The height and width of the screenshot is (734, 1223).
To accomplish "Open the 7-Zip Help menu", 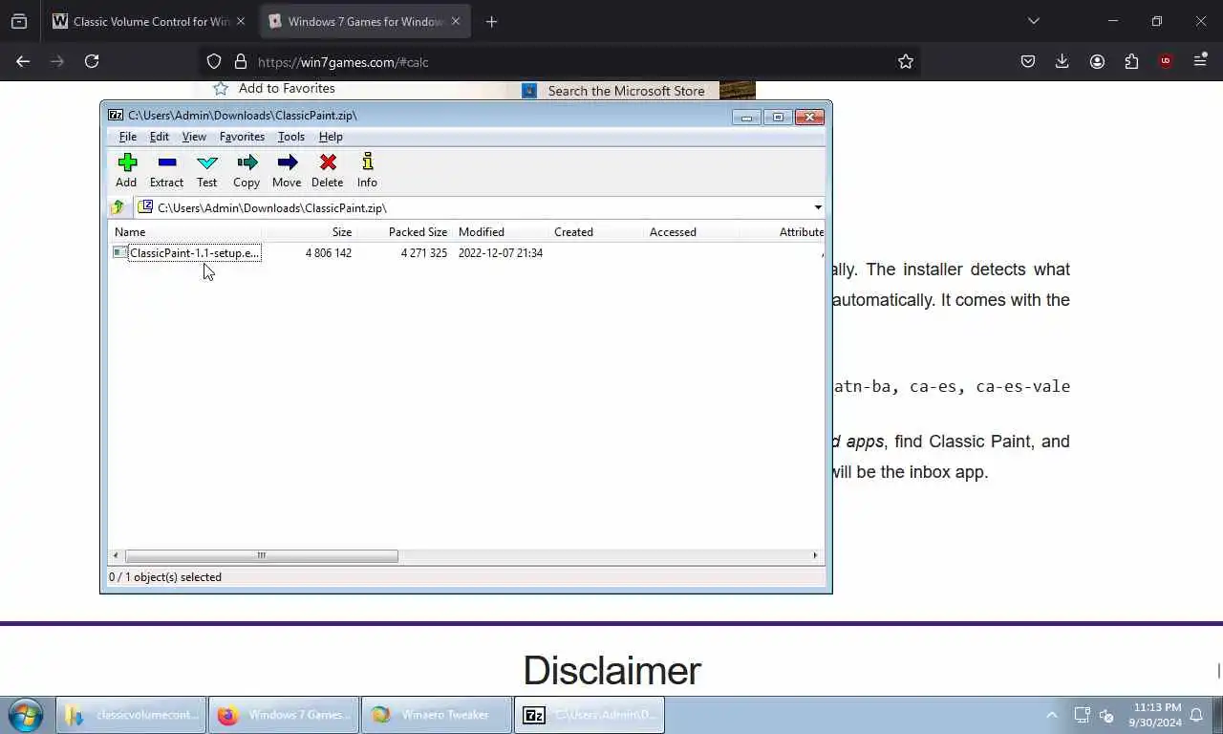I will [331, 137].
